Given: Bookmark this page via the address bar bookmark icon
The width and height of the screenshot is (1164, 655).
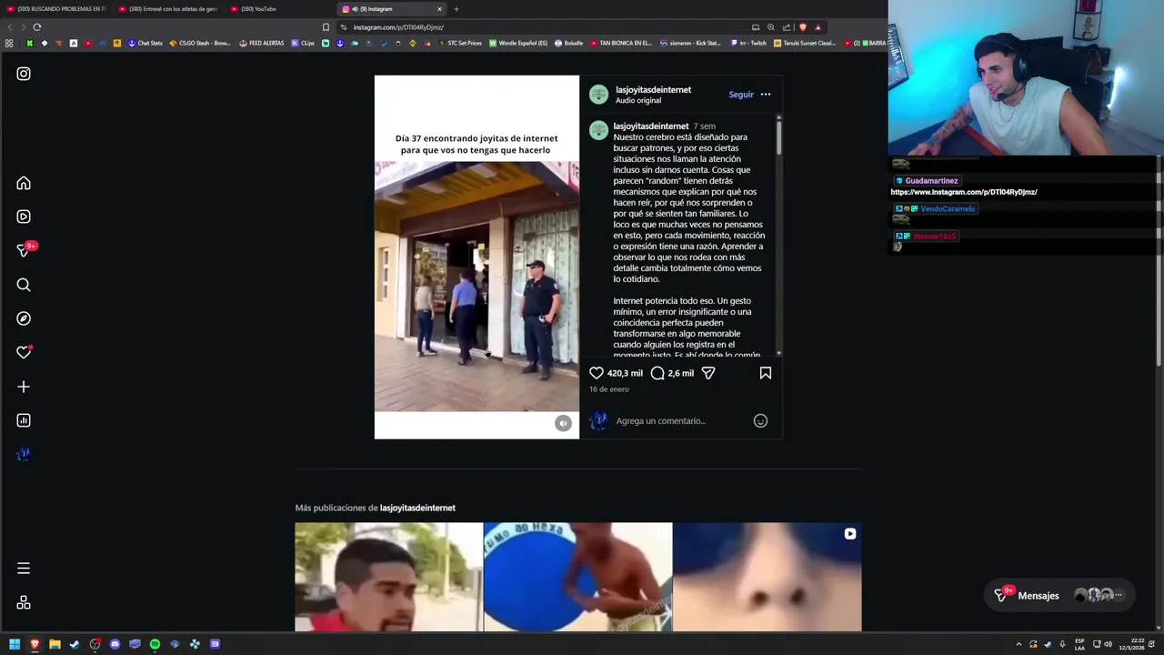Looking at the screenshot, I should click(x=326, y=27).
